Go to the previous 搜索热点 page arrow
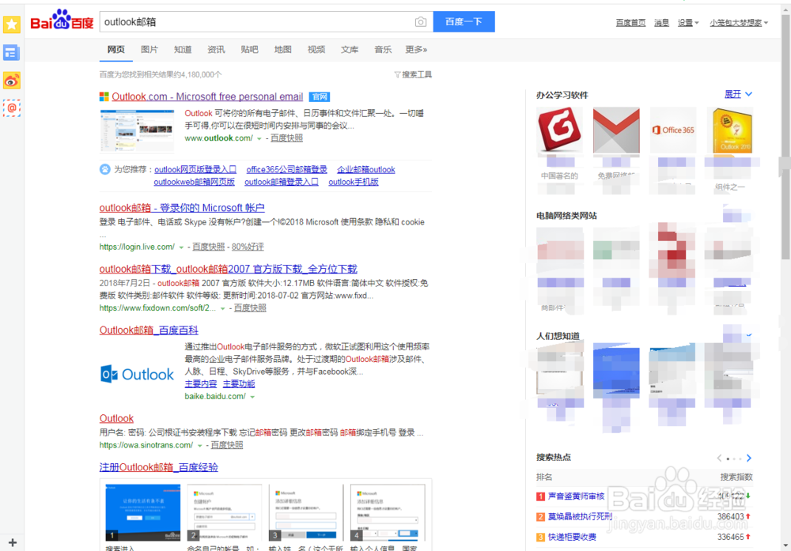This screenshot has height=551, width=791. pos(719,458)
